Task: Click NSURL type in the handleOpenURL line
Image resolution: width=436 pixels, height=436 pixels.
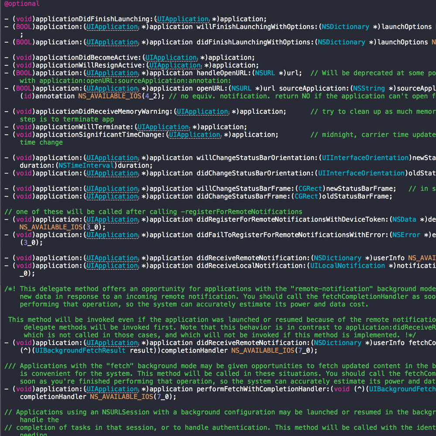Action: [x=265, y=73]
